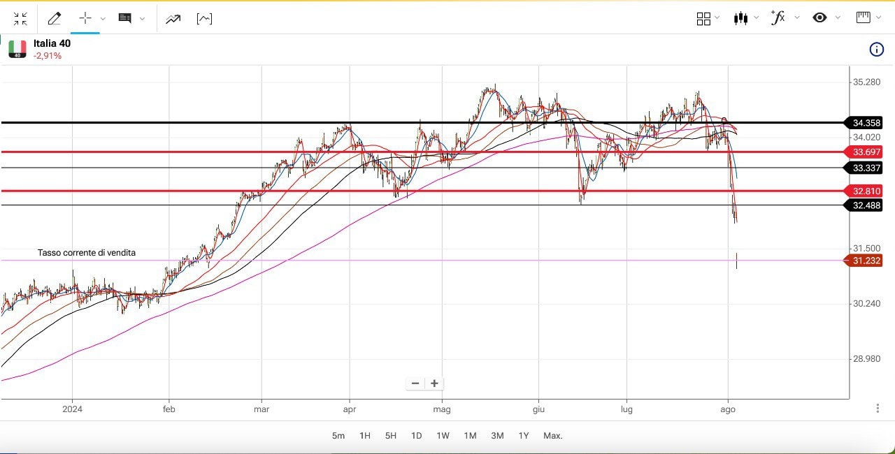Open the comment tool dropdown arrow
This screenshot has height=454, width=895.
[143, 19]
